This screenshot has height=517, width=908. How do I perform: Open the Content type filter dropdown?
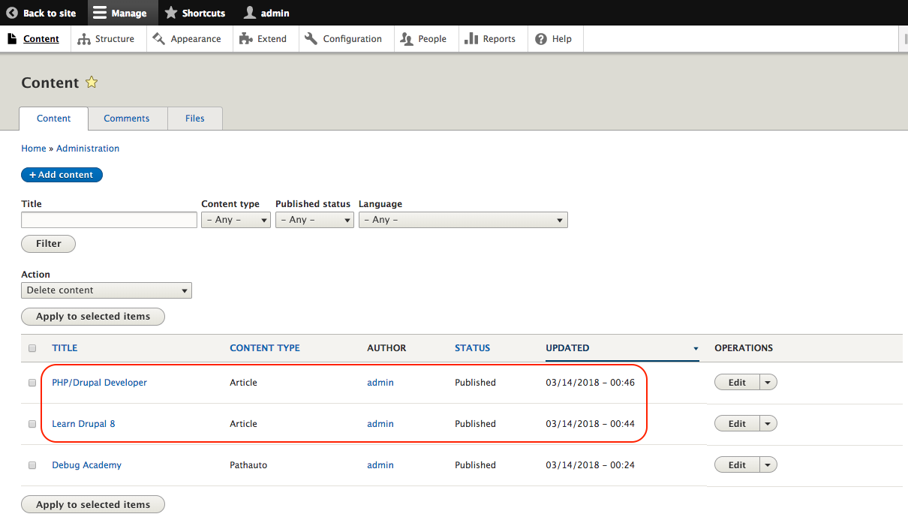[236, 220]
